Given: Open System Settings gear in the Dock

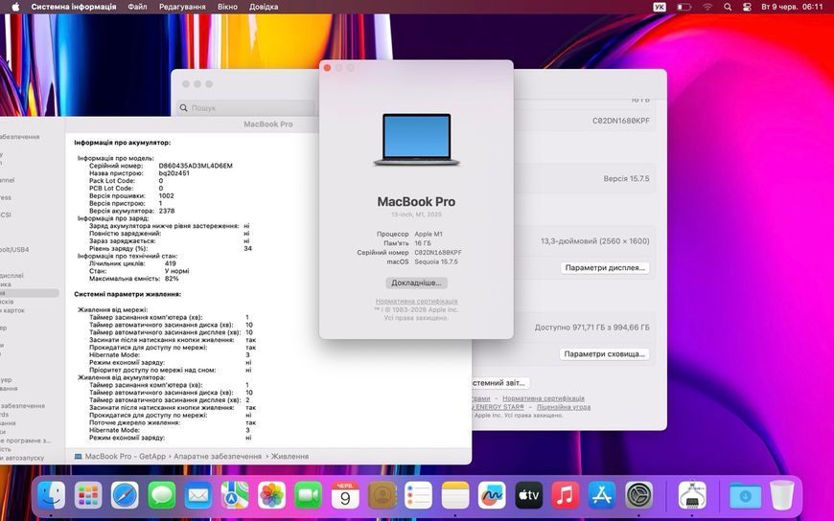Looking at the screenshot, I should 638,495.
